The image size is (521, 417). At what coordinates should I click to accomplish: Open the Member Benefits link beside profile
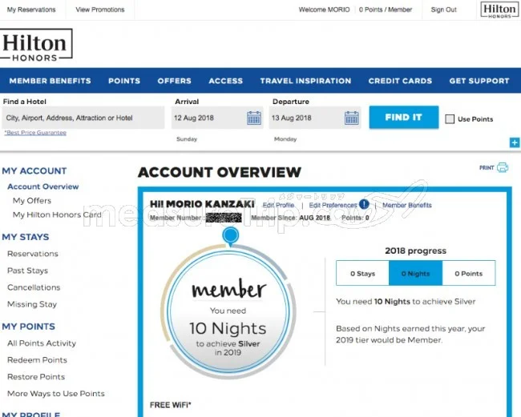(407, 205)
